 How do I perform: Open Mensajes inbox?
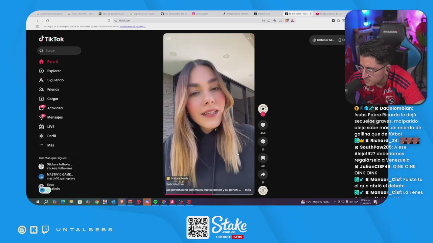click(x=51, y=117)
